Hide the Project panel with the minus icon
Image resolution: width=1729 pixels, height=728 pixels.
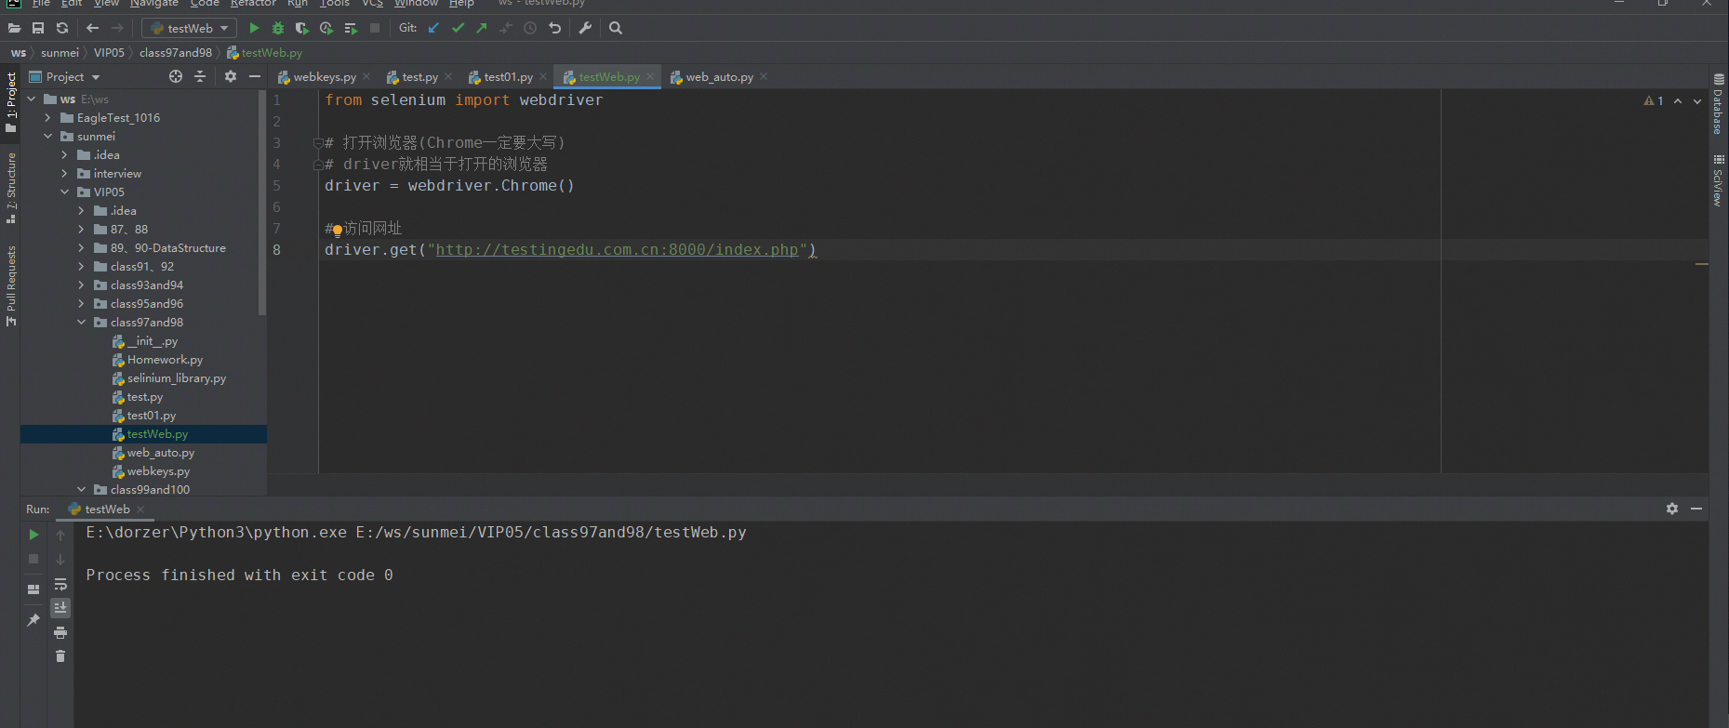pyautogui.click(x=255, y=76)
